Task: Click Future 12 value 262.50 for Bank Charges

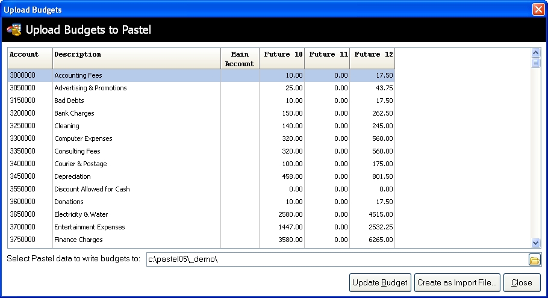Action: click(x=382, y=113)
